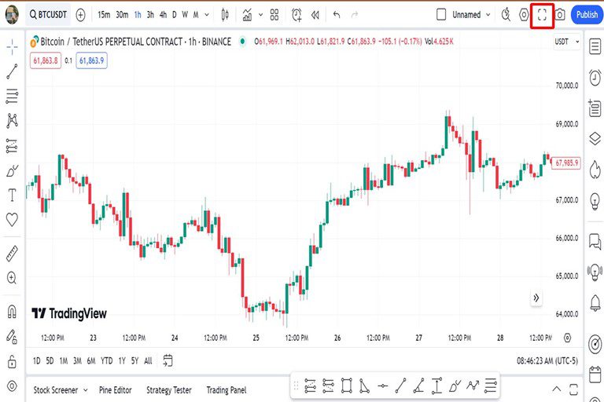Add symbol to compare with plus icon
Image resolution: width=604 pixels, height=402 pixels.
tap(80, 15)
